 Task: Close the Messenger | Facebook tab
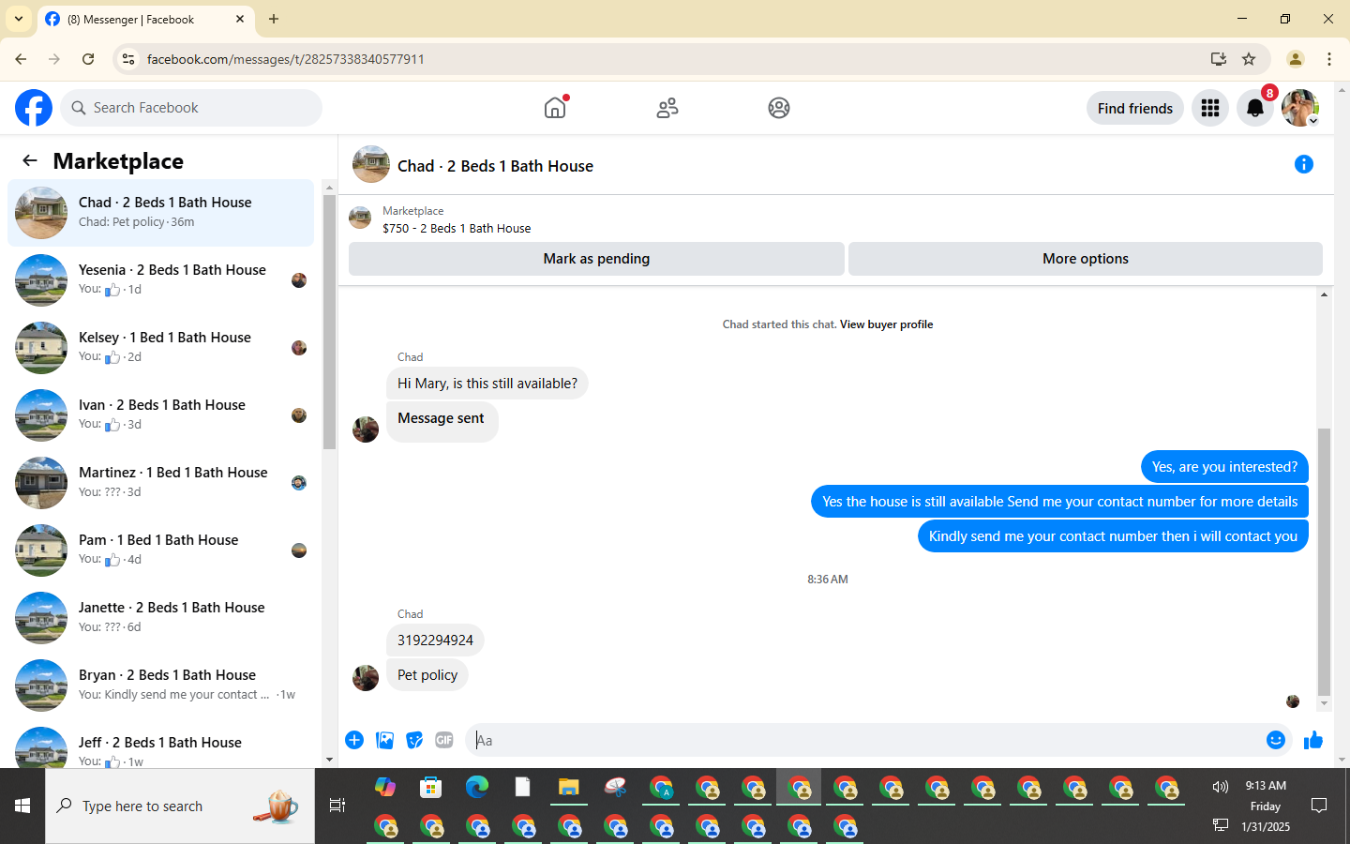tap(240, 19)
